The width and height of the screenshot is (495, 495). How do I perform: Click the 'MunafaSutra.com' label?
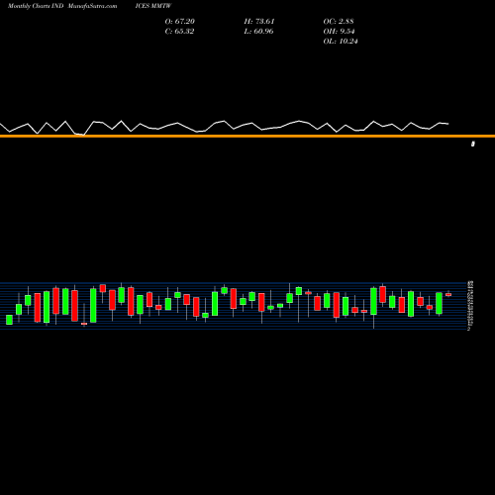92,6
